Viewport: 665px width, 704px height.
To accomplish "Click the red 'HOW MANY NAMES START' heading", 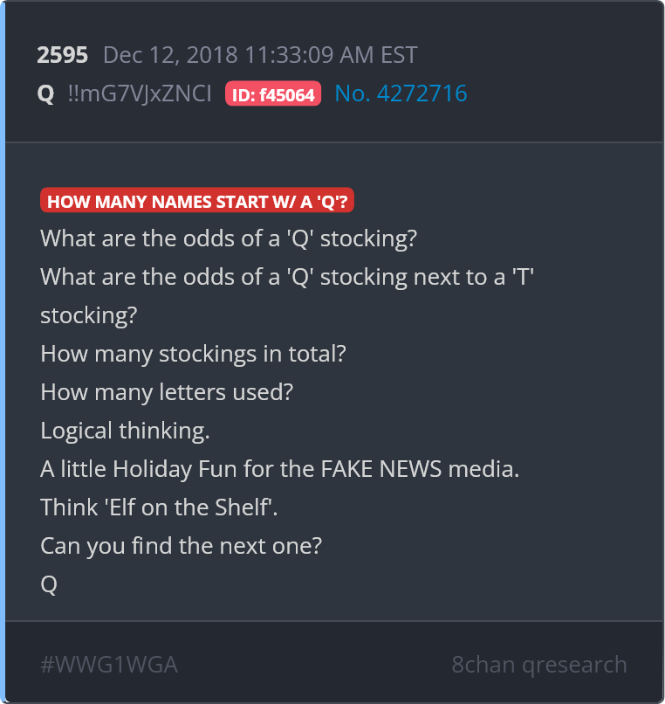I will coord(197,200).
